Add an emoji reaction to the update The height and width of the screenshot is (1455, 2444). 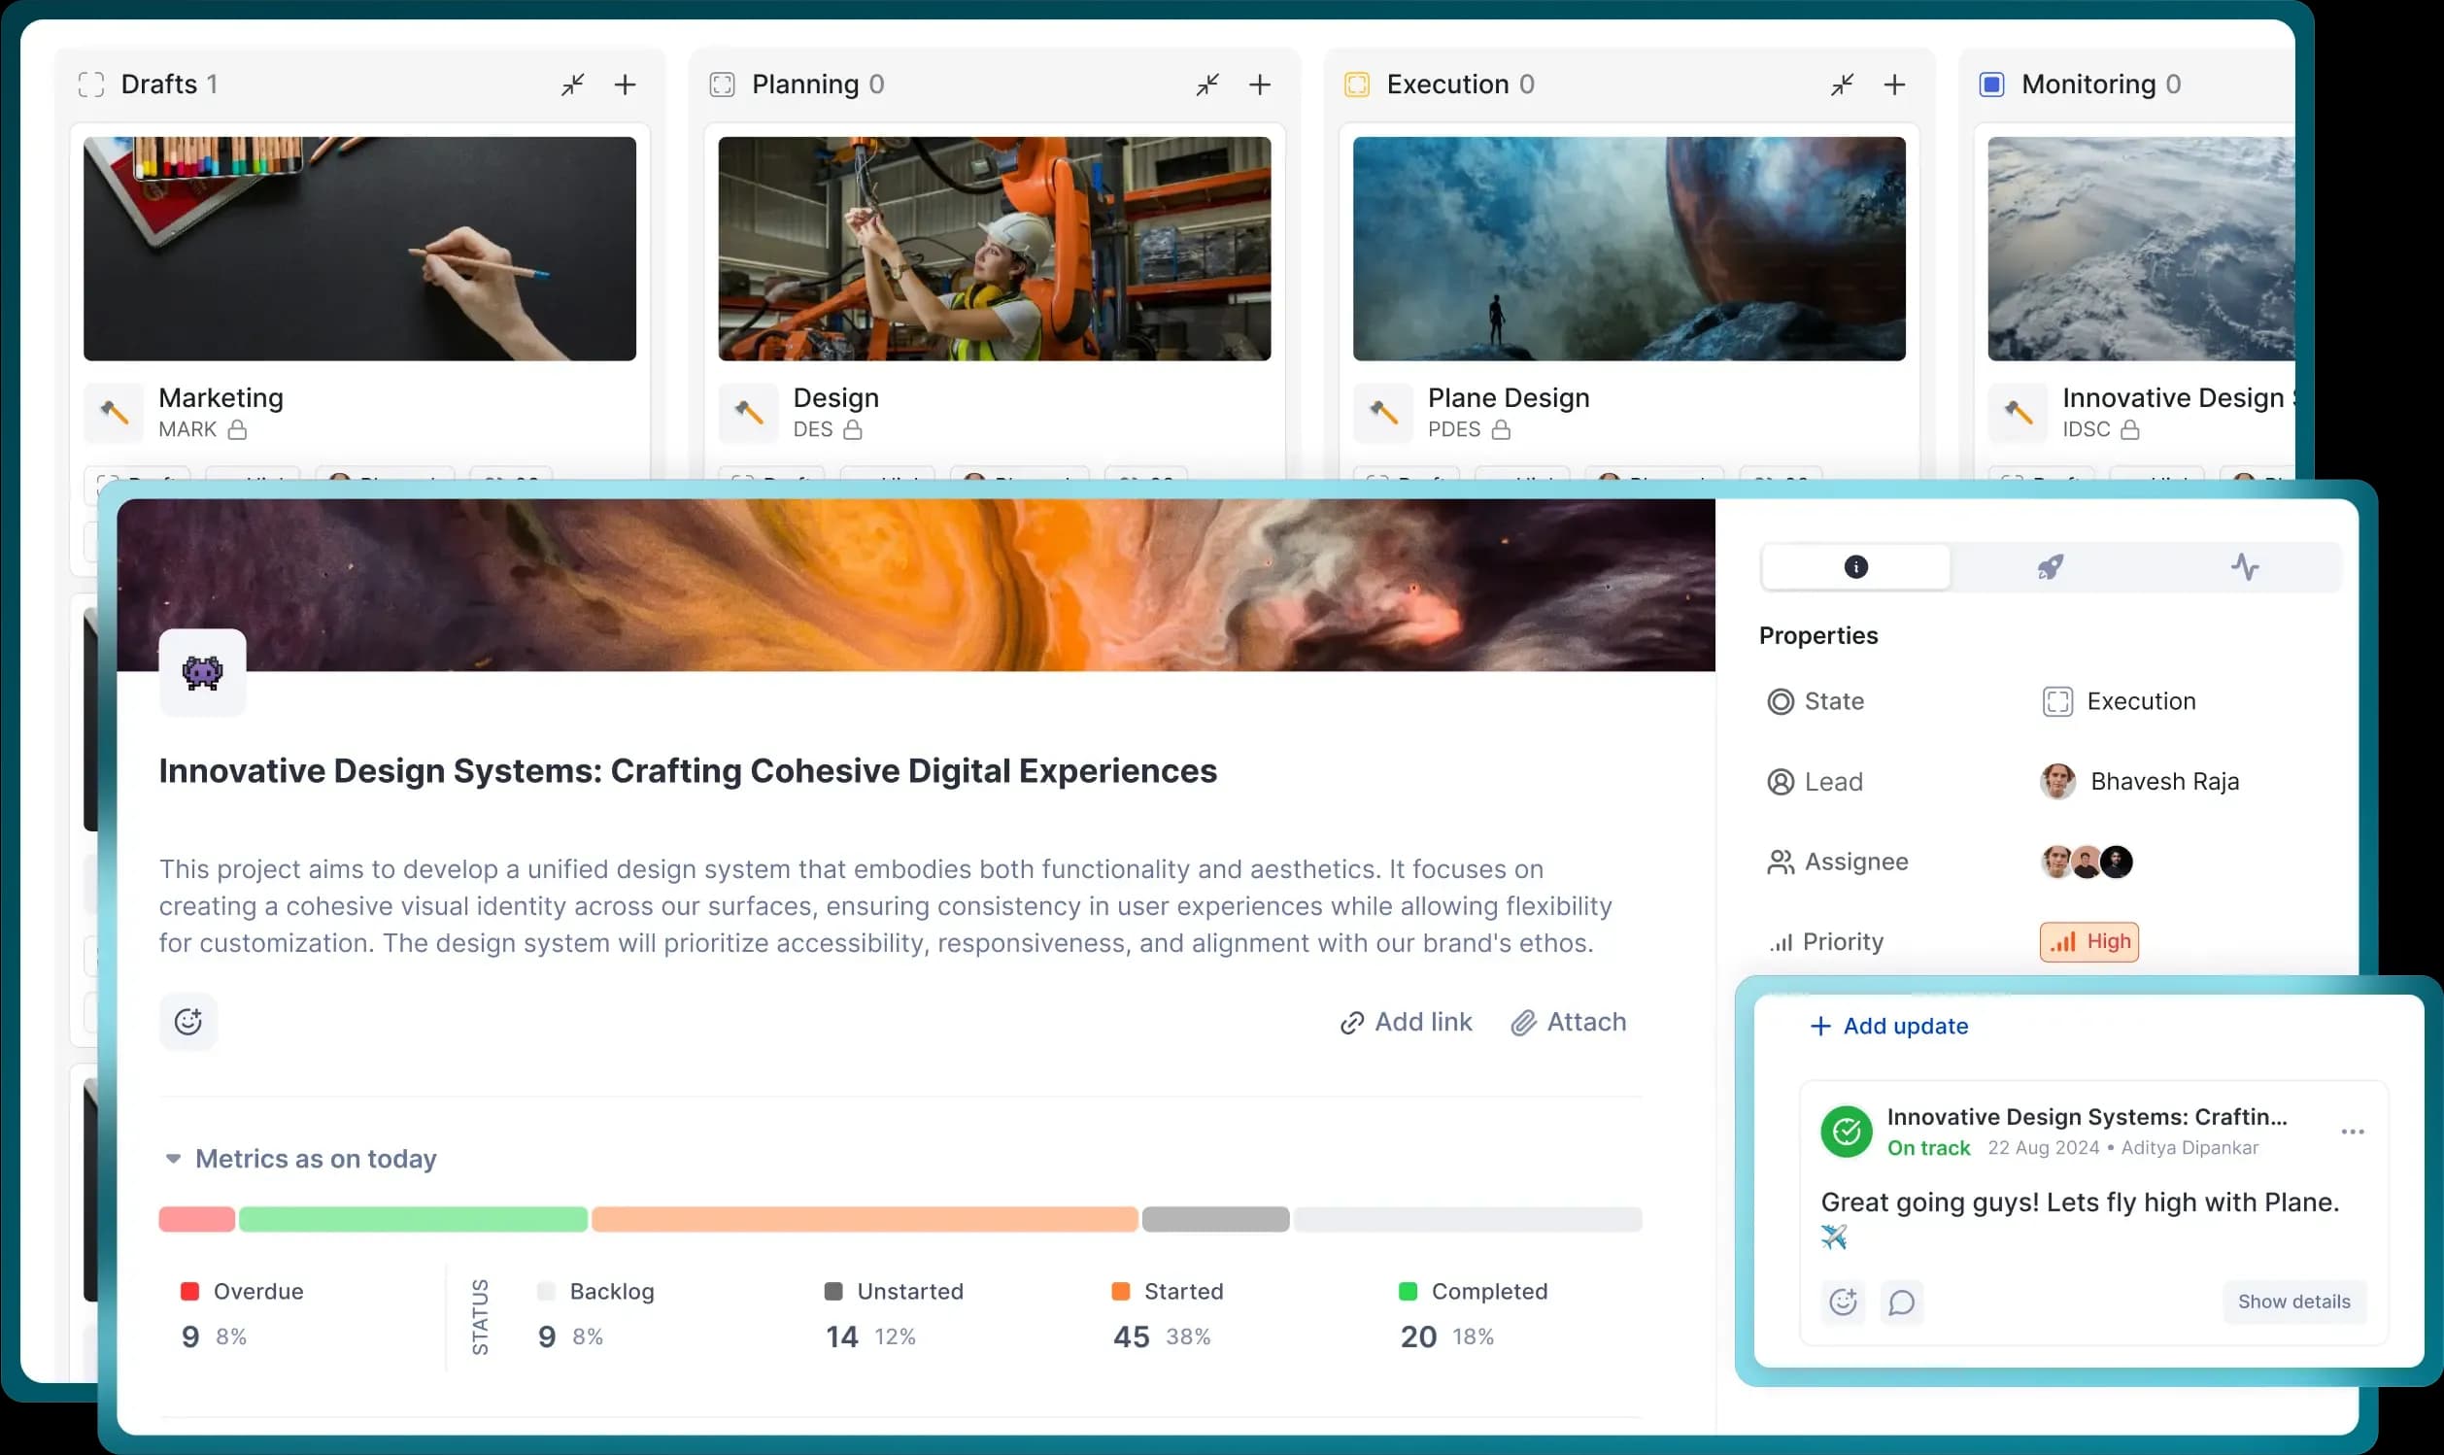tap(1843, 1303)
